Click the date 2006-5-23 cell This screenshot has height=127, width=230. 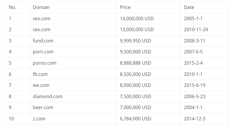point(194,96)
